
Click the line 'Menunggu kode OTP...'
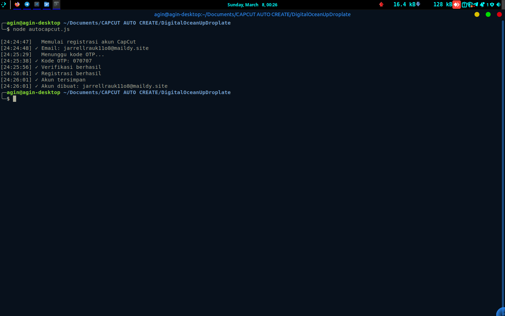pyautogui.click(x=73, y=54)
